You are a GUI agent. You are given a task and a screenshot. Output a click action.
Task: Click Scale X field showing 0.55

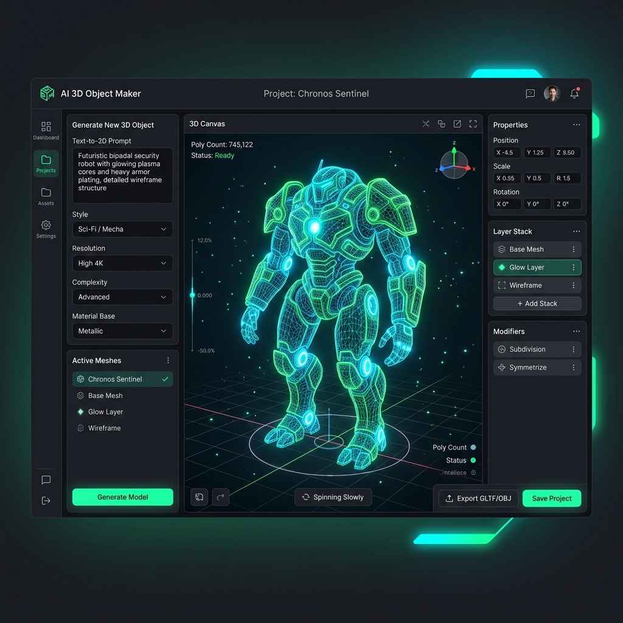coord(507,178)
